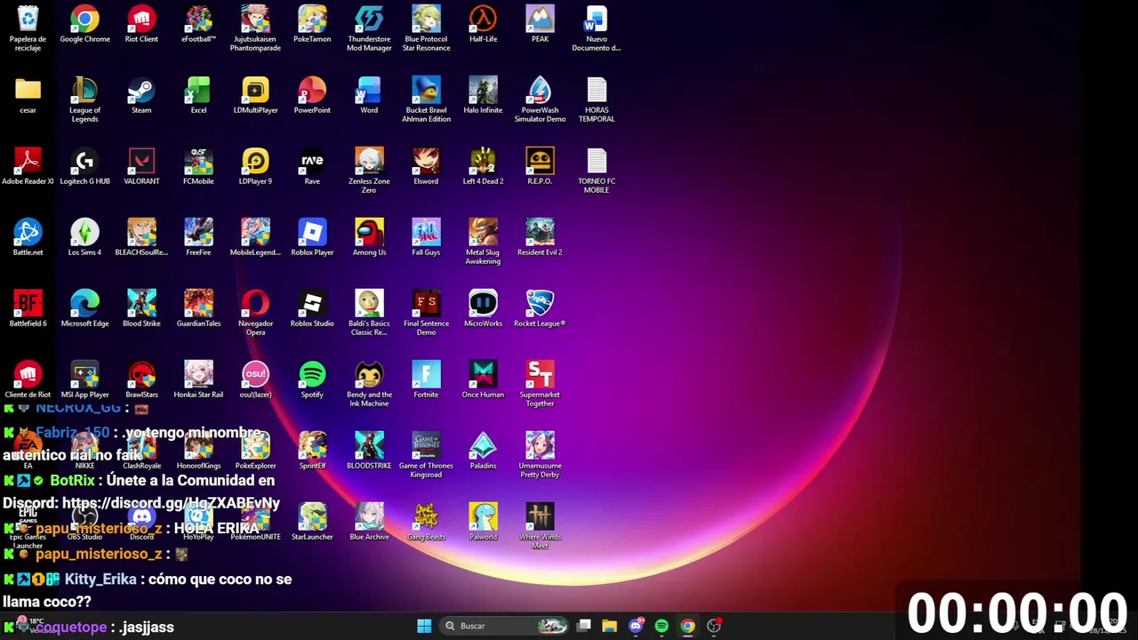
Task: Select the Fortnite desktop icon
Action: coord(426,380)
